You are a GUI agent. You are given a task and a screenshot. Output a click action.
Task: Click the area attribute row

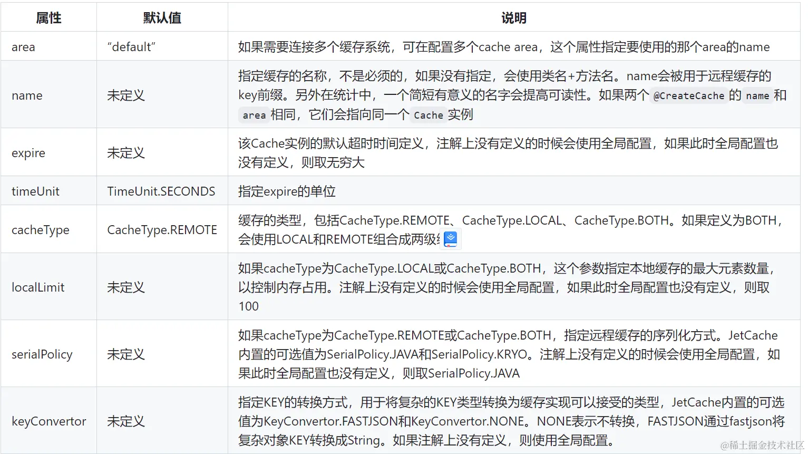[23, 46]
